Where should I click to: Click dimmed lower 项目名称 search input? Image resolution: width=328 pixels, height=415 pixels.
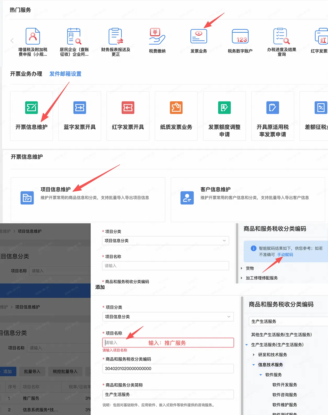59,348
